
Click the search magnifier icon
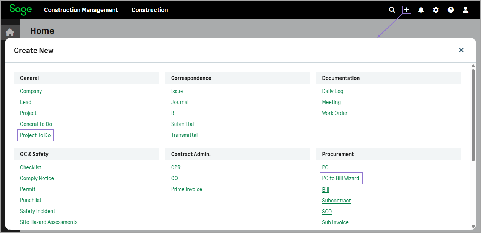392,10
